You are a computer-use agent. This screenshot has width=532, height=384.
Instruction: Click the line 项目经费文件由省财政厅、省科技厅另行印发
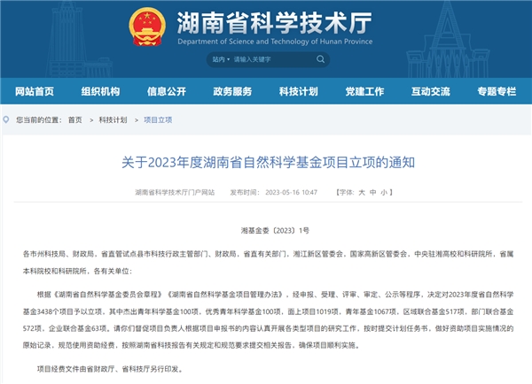tap(110, 369)
